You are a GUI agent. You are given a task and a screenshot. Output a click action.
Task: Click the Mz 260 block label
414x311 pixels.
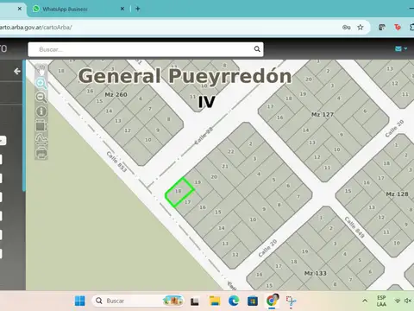(x=116, y=95)
